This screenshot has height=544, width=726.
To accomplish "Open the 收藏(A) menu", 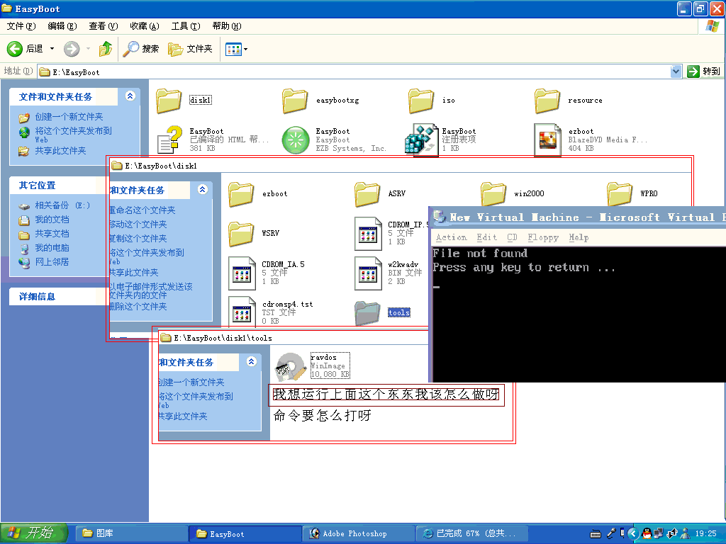I will point(145,26).
